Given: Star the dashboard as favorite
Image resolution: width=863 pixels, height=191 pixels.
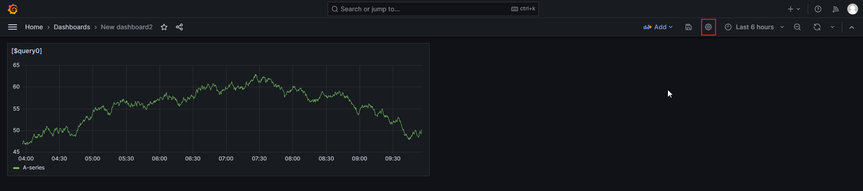Looking at the screenshot, I should point(164,27).
